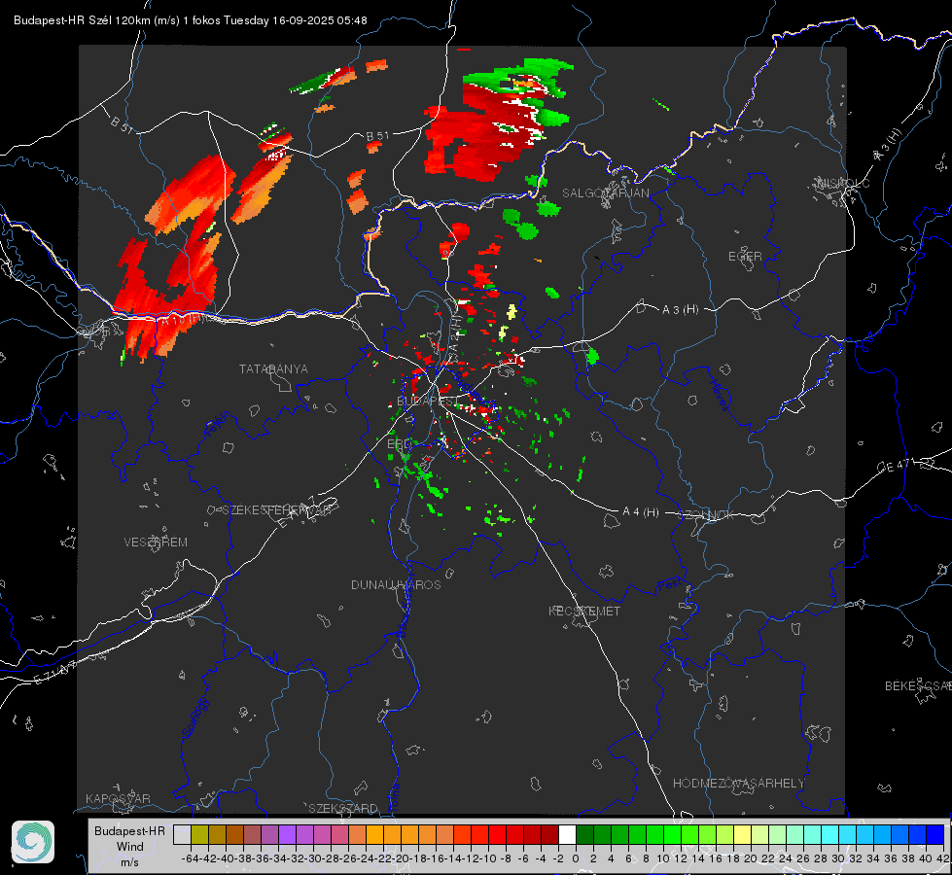
Task: Click the orange-red echo band northwest of Tatabánya
Action: click(191, 193)
